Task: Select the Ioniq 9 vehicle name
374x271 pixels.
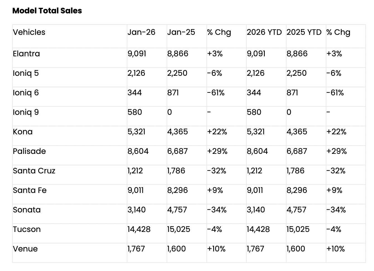Action: (26, 112)
